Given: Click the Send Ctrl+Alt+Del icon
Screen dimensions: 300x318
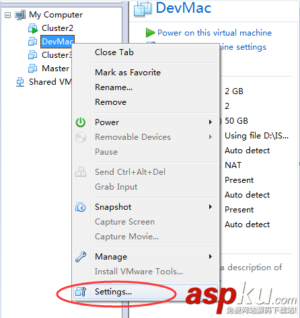Looking at the screenshot, I should coord(81,172).
